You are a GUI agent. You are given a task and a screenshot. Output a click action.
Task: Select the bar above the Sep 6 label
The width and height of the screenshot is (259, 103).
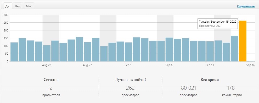(x=169, y=50)
